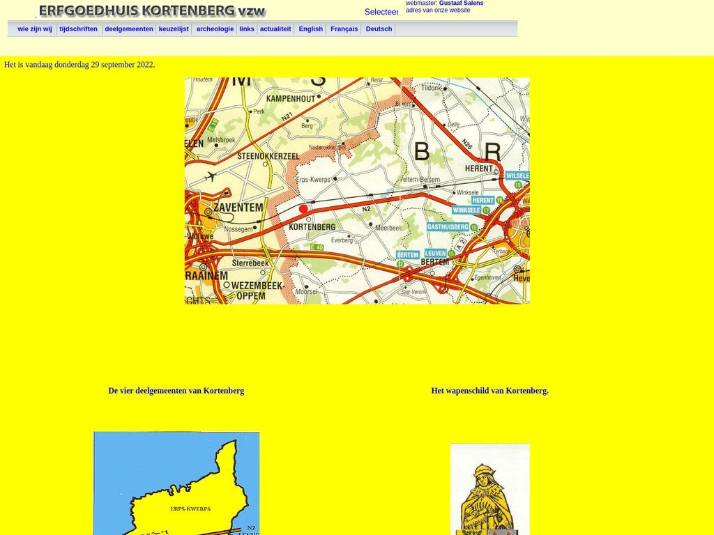Switch the site to Français
The height and width of the screenshot is (535, 714).
[344, 29]
